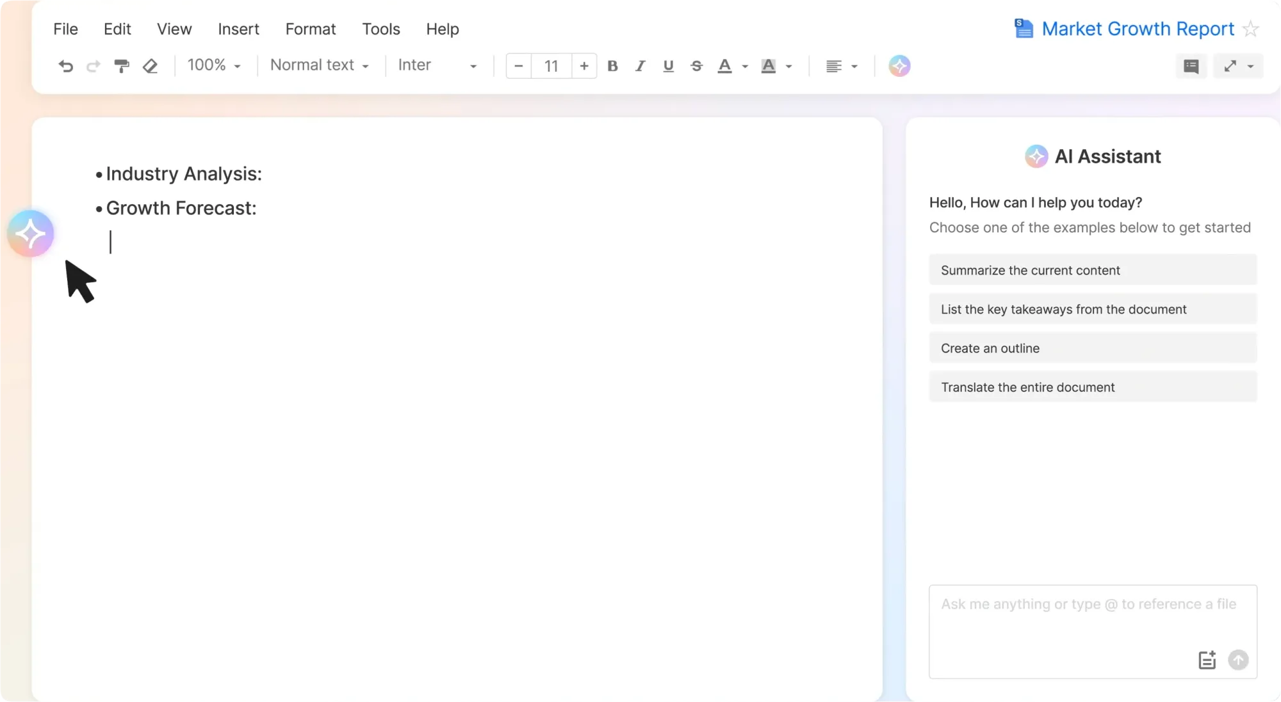Screen dimensions: 1281x702
Task: Toggle underline formatting
Action: pos(668,66)
